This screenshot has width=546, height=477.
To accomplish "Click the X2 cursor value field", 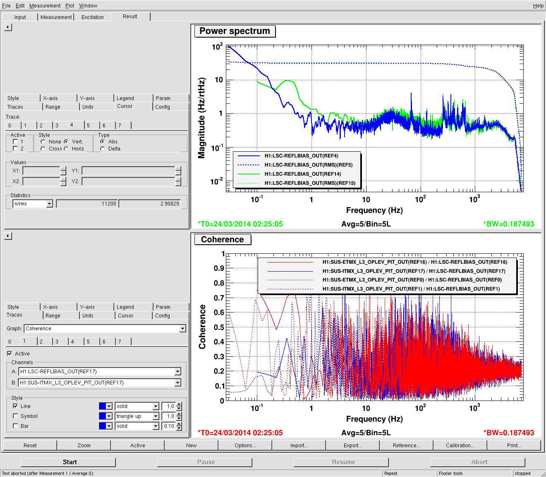I will coord(41,181).
